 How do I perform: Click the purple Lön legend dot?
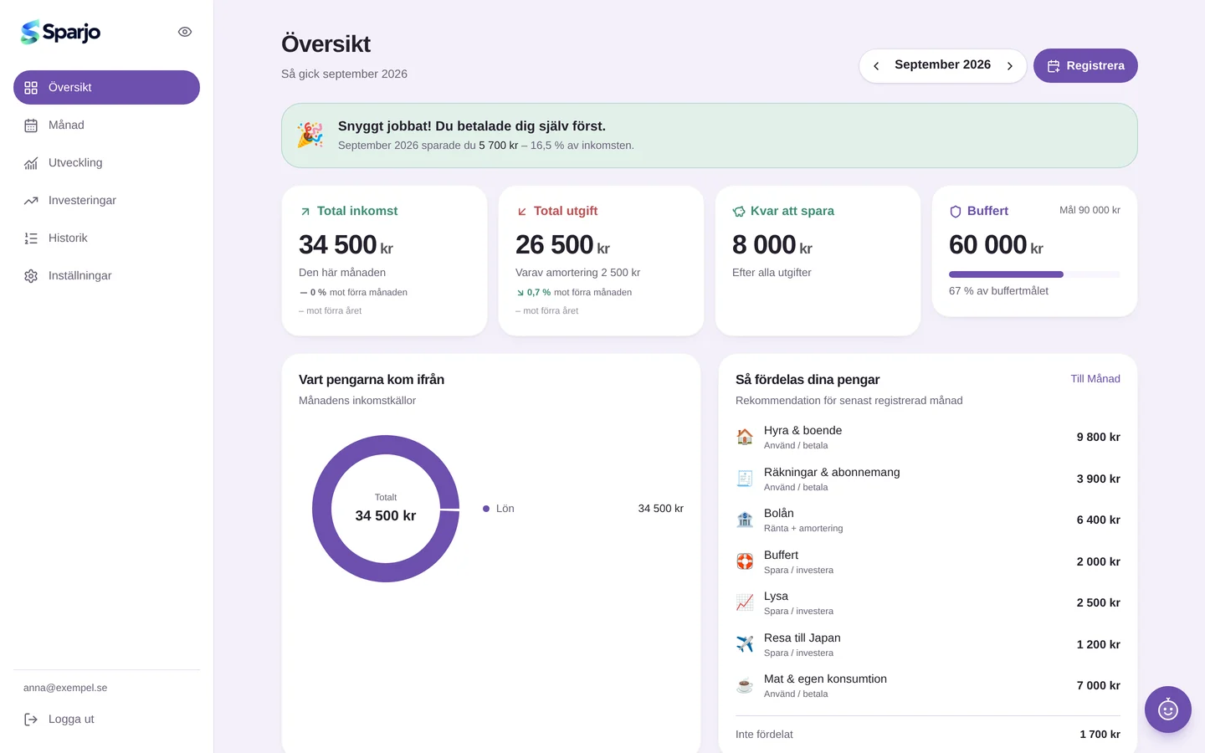tap(486, 509)
